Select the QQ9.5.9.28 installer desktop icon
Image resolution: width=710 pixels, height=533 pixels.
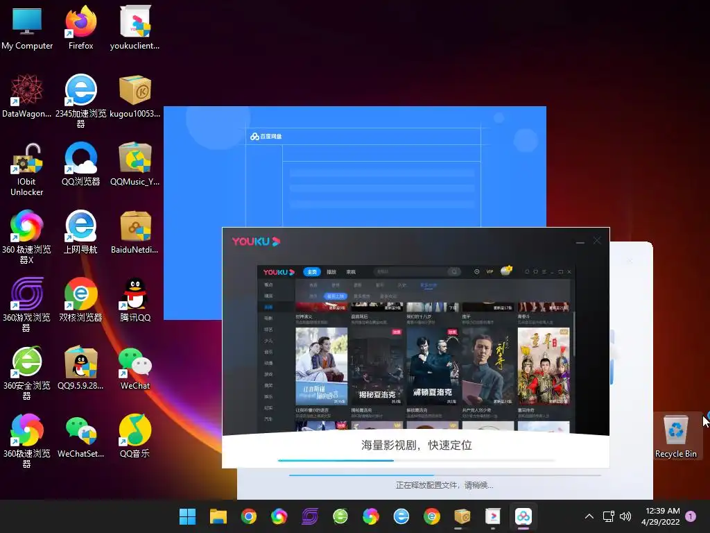pos(80,368)
